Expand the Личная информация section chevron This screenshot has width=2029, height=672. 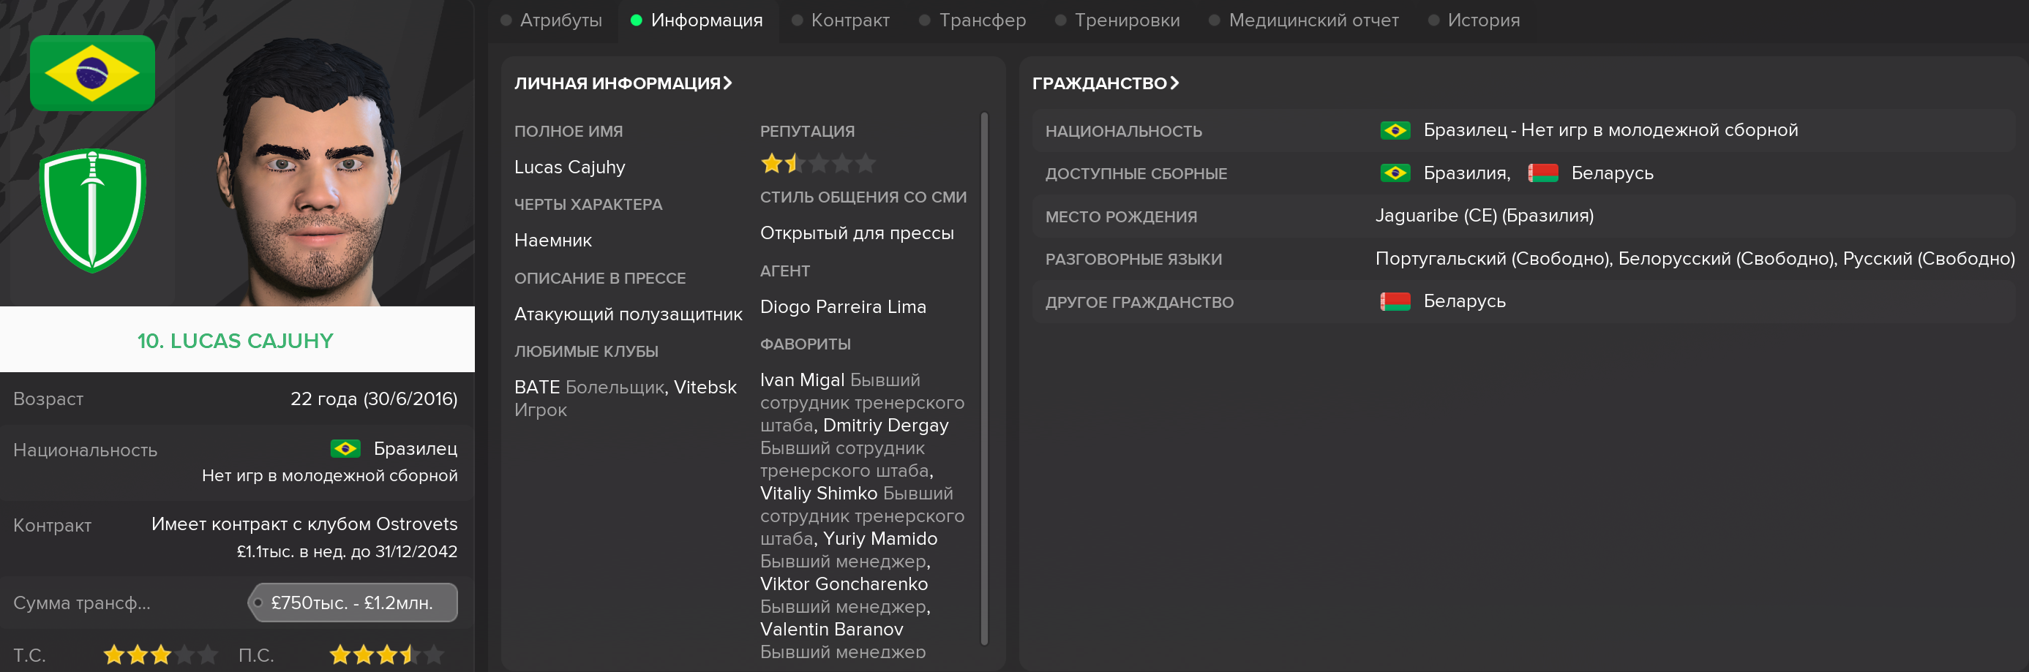pyautogui.click(x=728, y=83)
